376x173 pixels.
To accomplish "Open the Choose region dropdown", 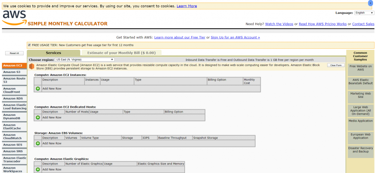I will pos(85,60).
